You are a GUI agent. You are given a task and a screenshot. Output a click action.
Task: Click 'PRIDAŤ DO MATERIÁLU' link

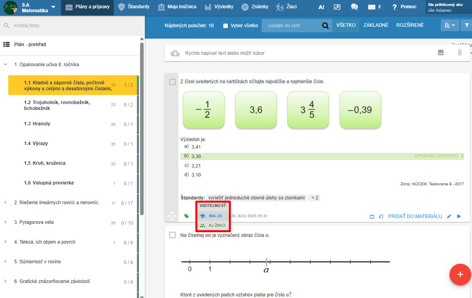[415, 216]
